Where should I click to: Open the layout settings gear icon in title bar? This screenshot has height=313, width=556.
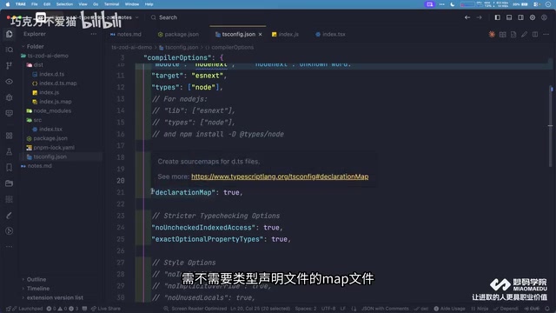[533, 17]
